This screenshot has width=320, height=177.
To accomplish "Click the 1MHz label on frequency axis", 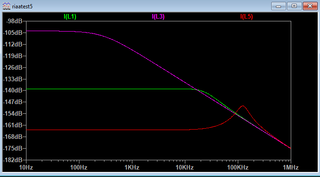I will click(291, 168).
